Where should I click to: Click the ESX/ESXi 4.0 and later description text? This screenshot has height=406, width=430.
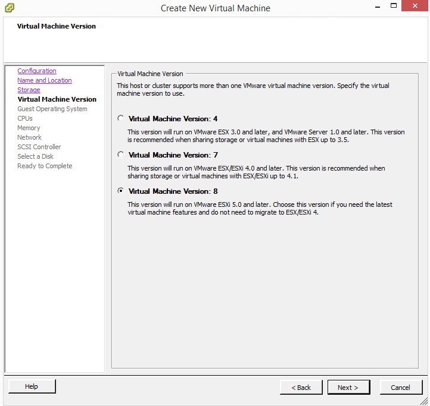tap(256, 172)
